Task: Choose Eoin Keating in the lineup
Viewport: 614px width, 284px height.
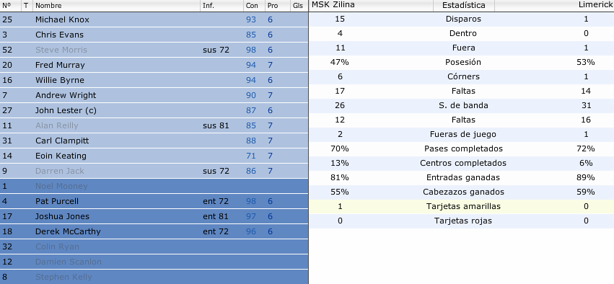Action: [154, 156]
